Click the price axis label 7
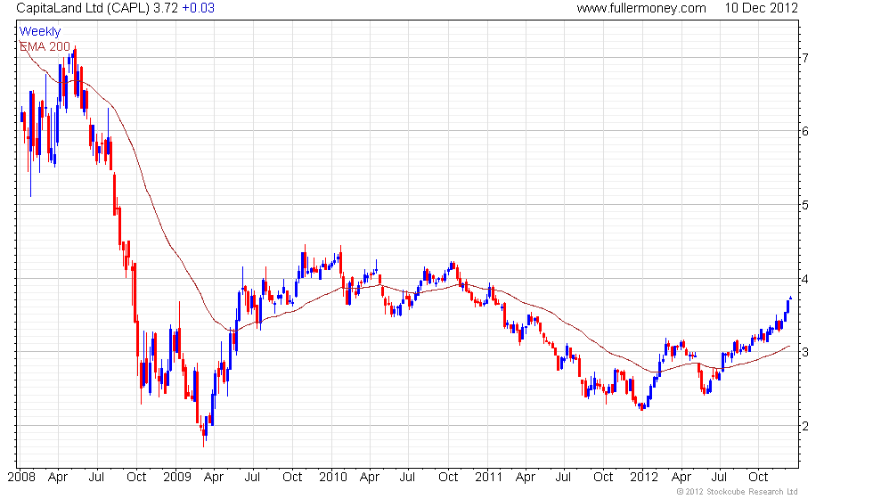 tap(805, 58)
